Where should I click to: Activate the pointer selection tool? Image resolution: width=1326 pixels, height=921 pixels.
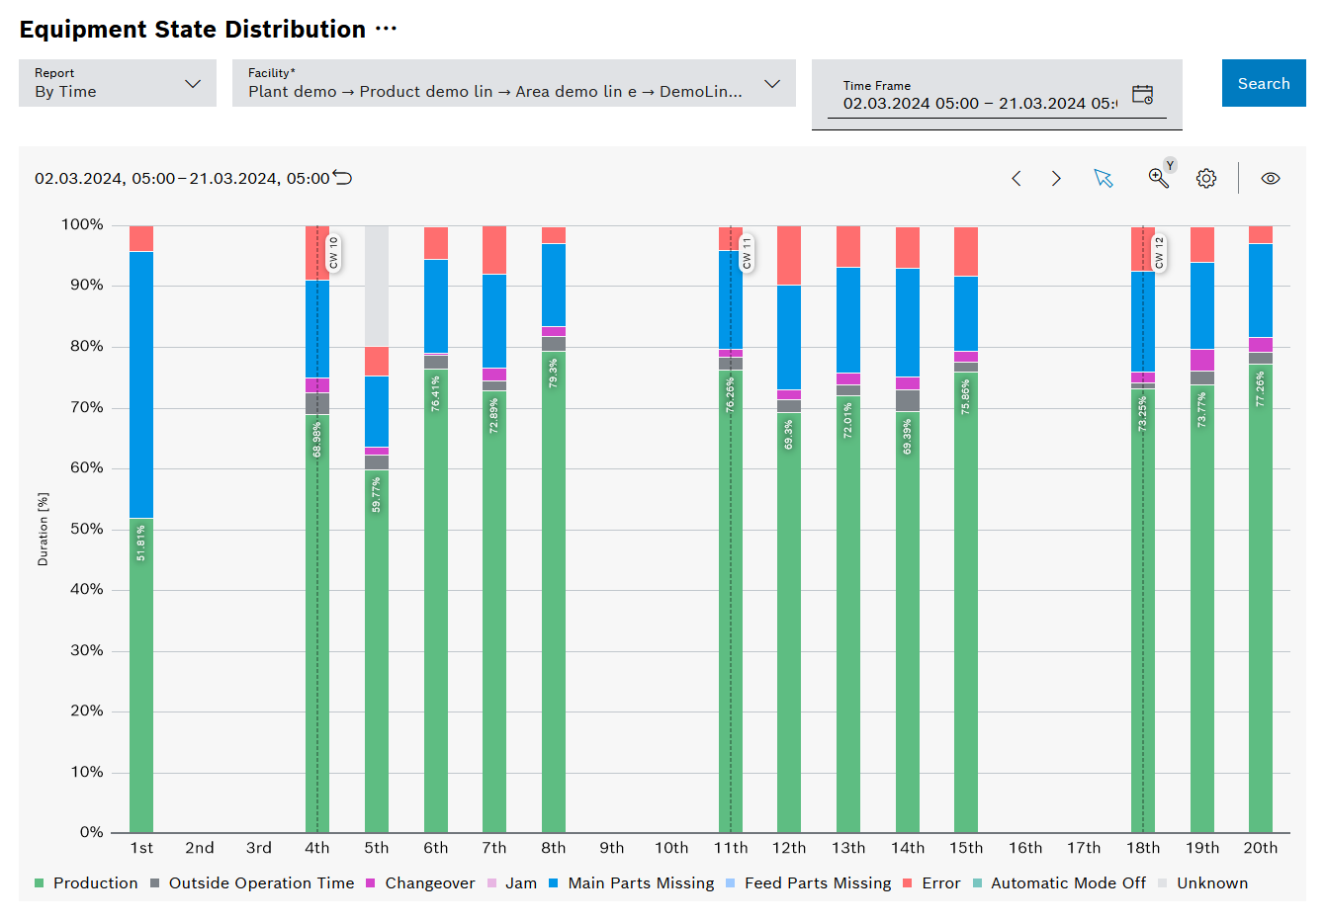[1104, 179]
